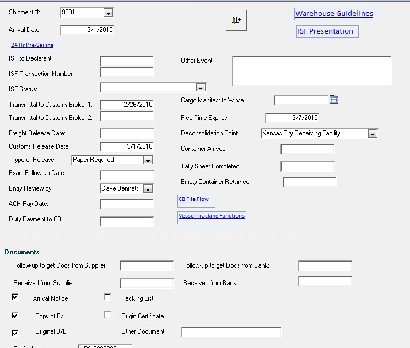Image resolution: width=410 pixels, height=348 pixels.
Task: Check the Origin Certificate checkbox
Action: [107, 314]
